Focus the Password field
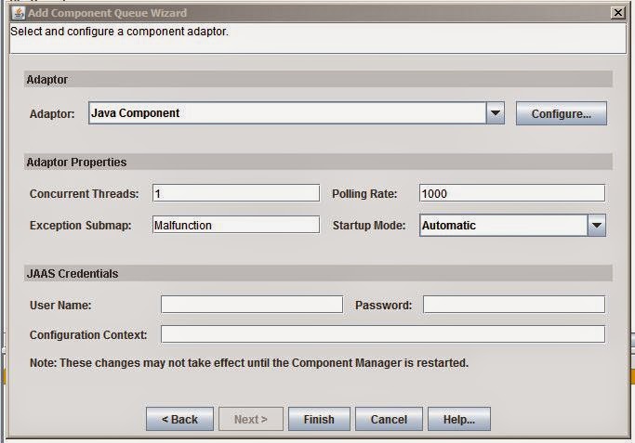This screenshot has height=443, width=635. 513,305
